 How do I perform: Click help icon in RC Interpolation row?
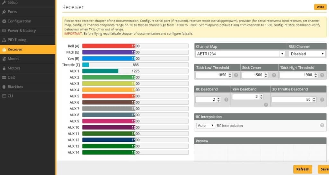(322, 125)
